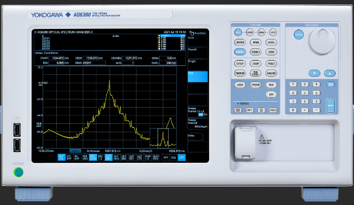Toggle Sweep Marker L1-L2 Off/On softkey

(x=198, y=112)
